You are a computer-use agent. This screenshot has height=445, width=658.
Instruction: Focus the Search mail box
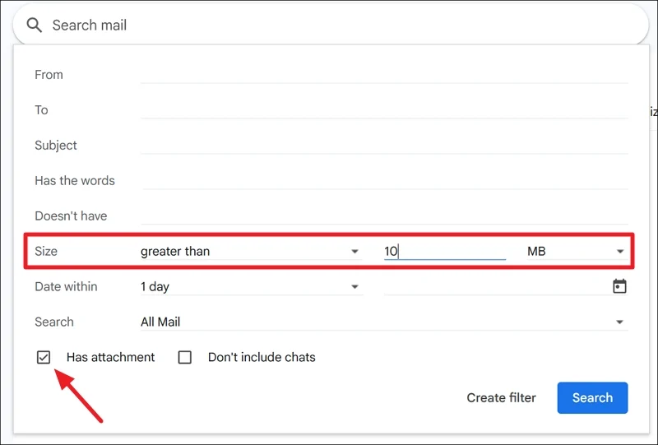pos(329,25)
